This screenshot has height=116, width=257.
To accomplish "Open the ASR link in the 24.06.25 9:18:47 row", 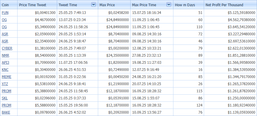I will coord(5,41).
